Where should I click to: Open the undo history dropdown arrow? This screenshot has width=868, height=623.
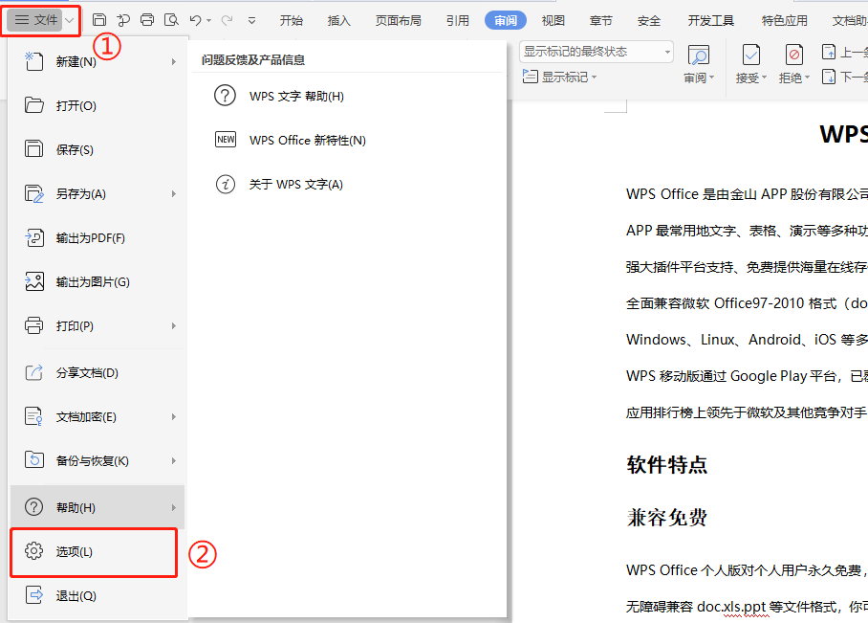(208, 21)
